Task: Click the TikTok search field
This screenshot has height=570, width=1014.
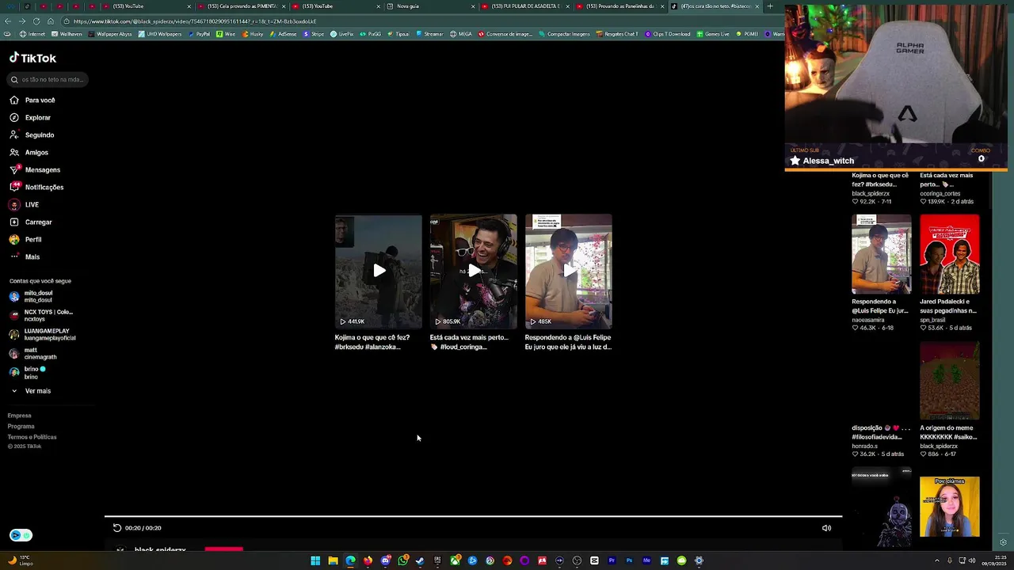Action: coord(47,79)
